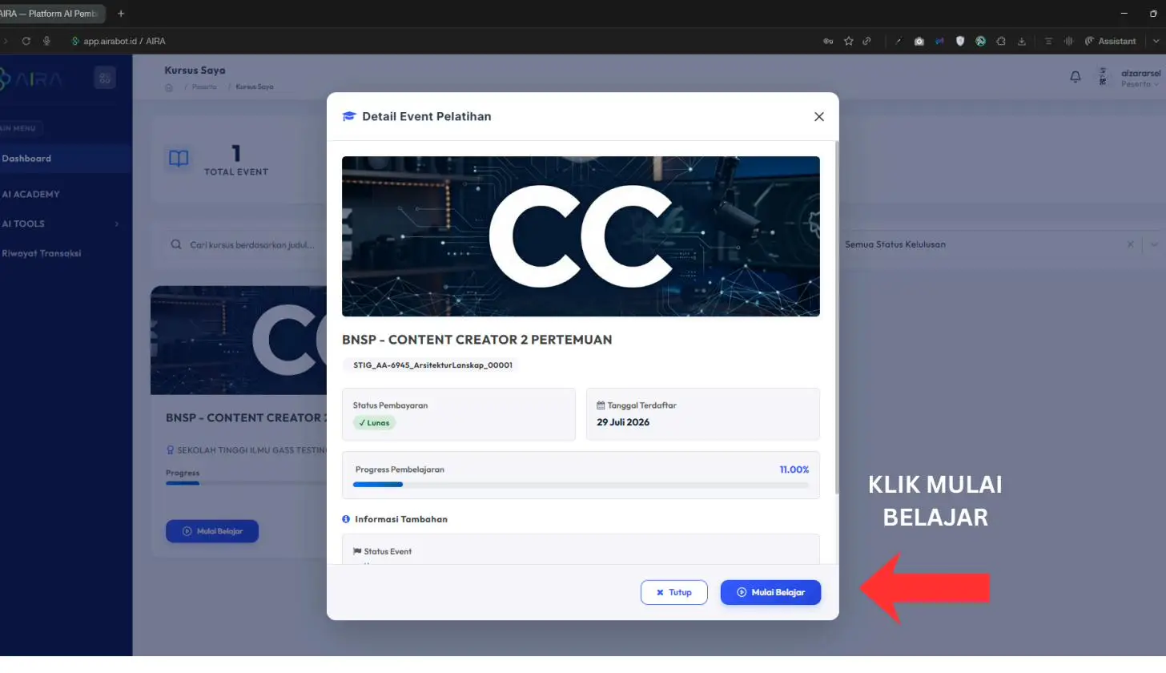Click the background course card thumbnail
This screenshot has height=673, width=1166.
click(239, 341)
